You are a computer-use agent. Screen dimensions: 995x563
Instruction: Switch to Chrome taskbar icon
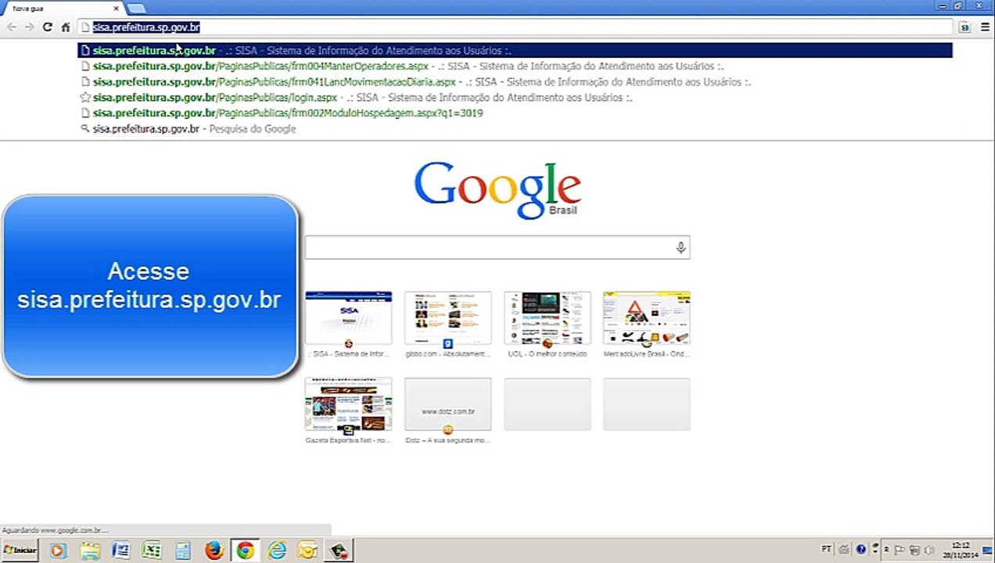pos(246,550)
